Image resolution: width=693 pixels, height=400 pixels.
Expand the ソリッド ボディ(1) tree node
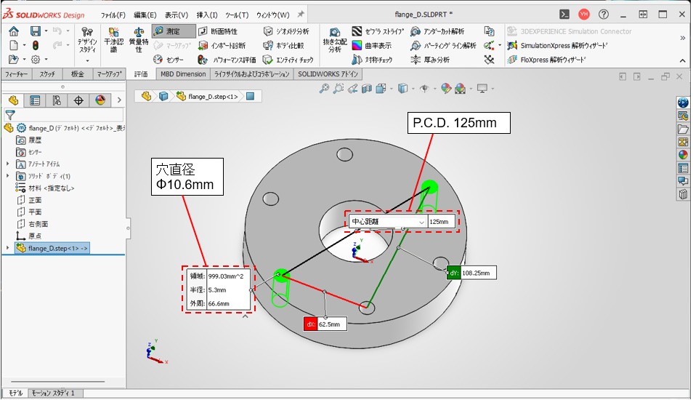pyautogui.click(x=8, y=176)
